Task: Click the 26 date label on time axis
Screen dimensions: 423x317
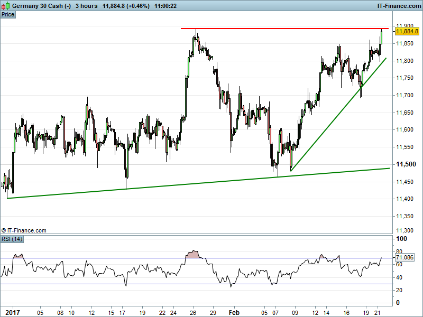Action: click(193, 313)
